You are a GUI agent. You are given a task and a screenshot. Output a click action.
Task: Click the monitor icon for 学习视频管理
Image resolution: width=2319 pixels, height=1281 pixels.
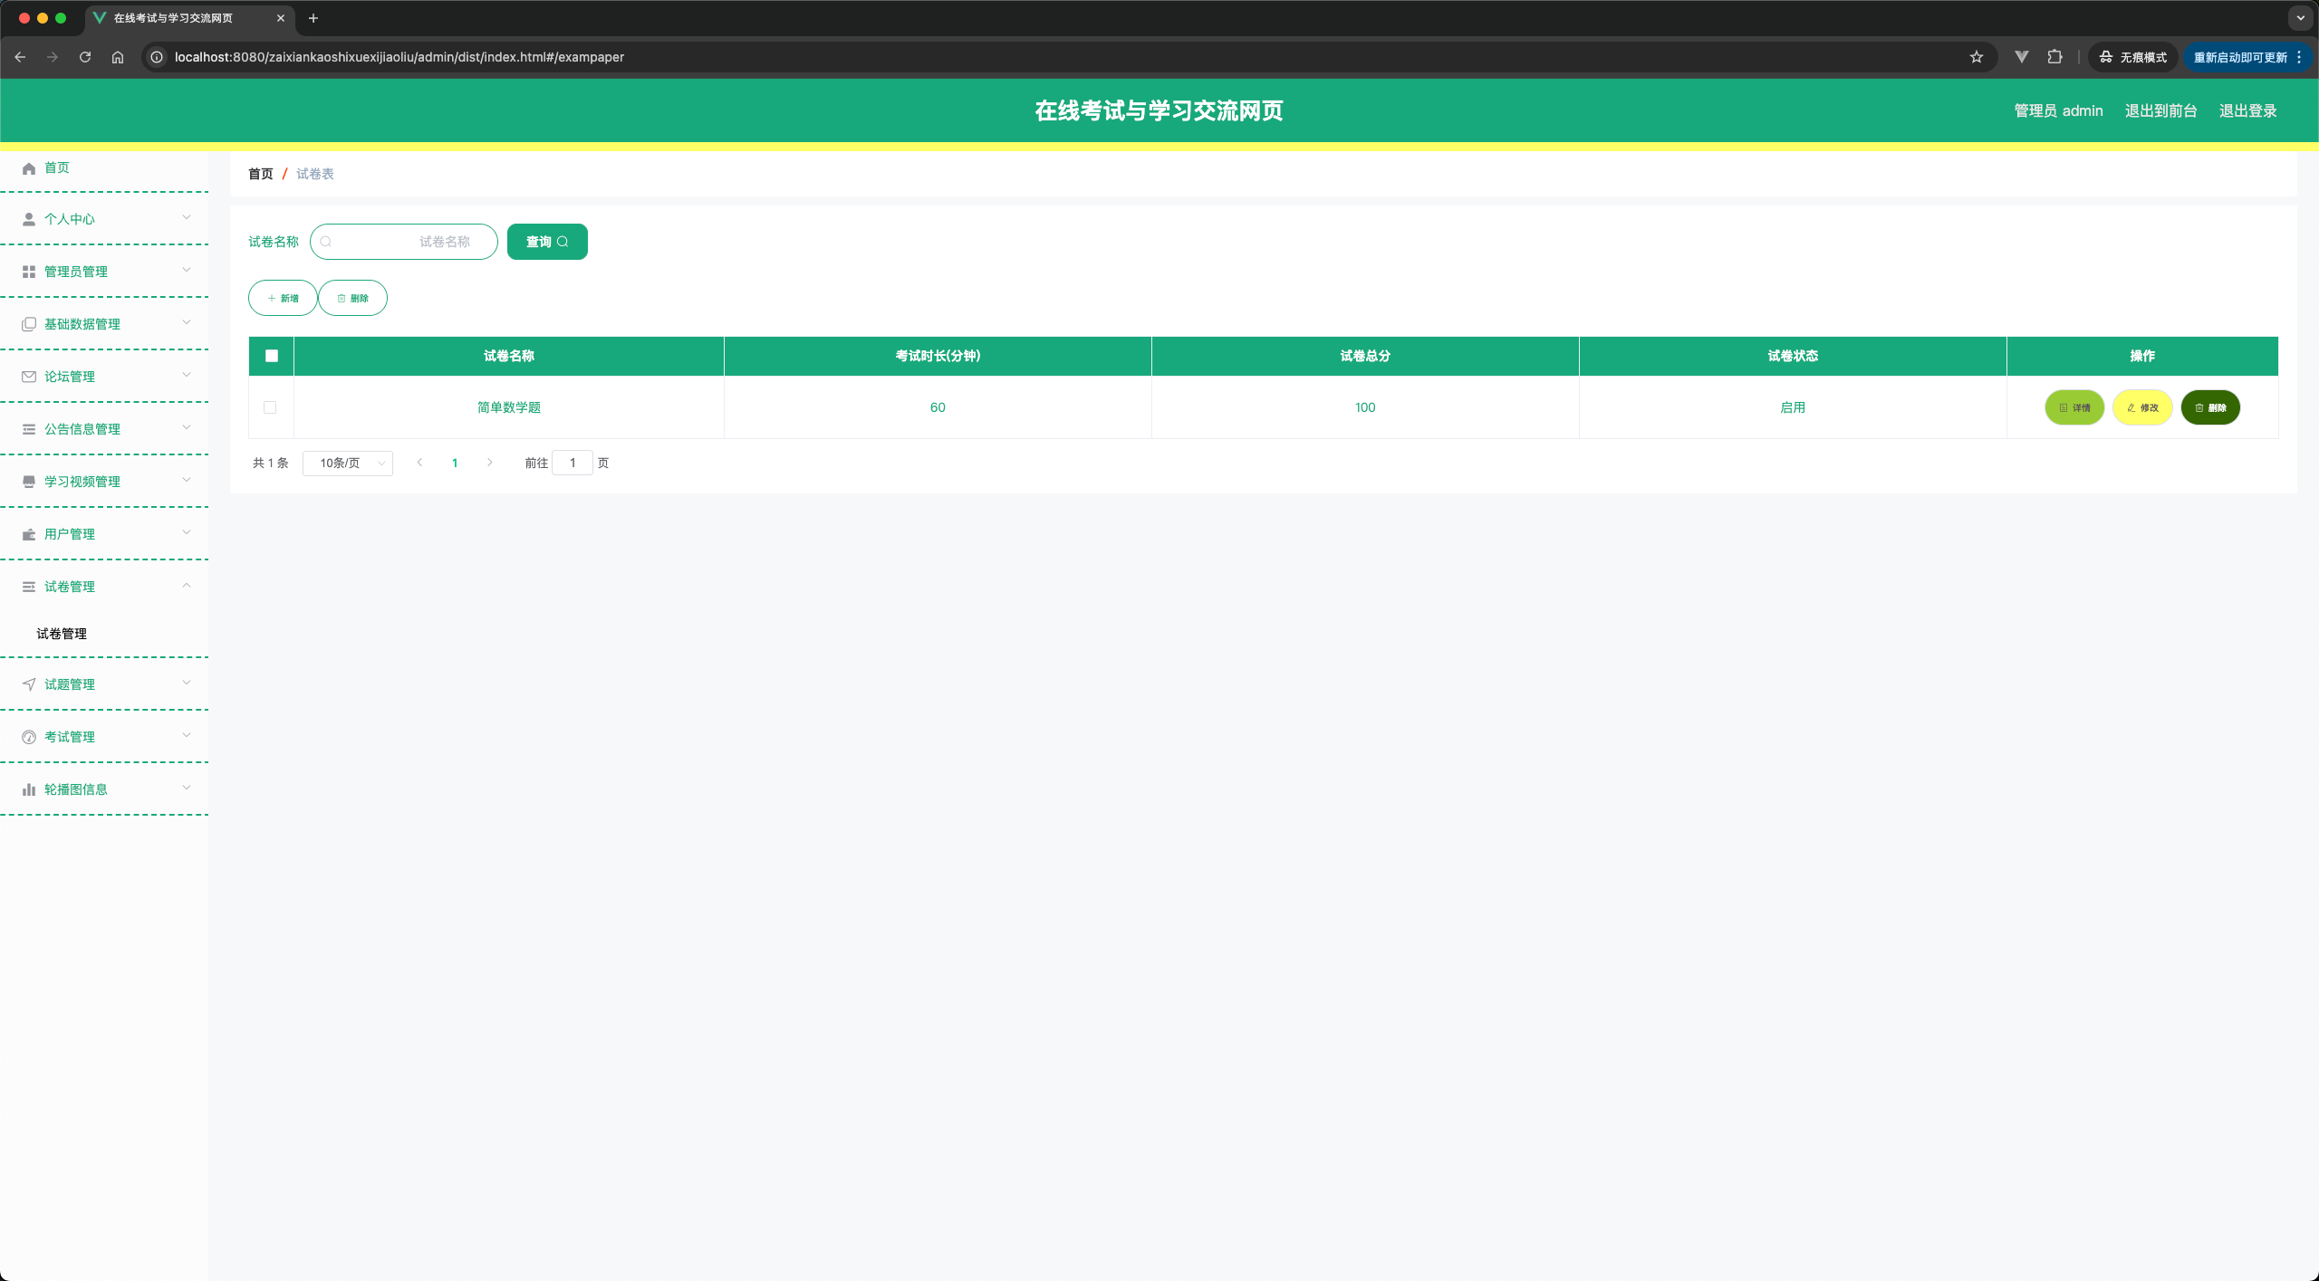[29, 482]
